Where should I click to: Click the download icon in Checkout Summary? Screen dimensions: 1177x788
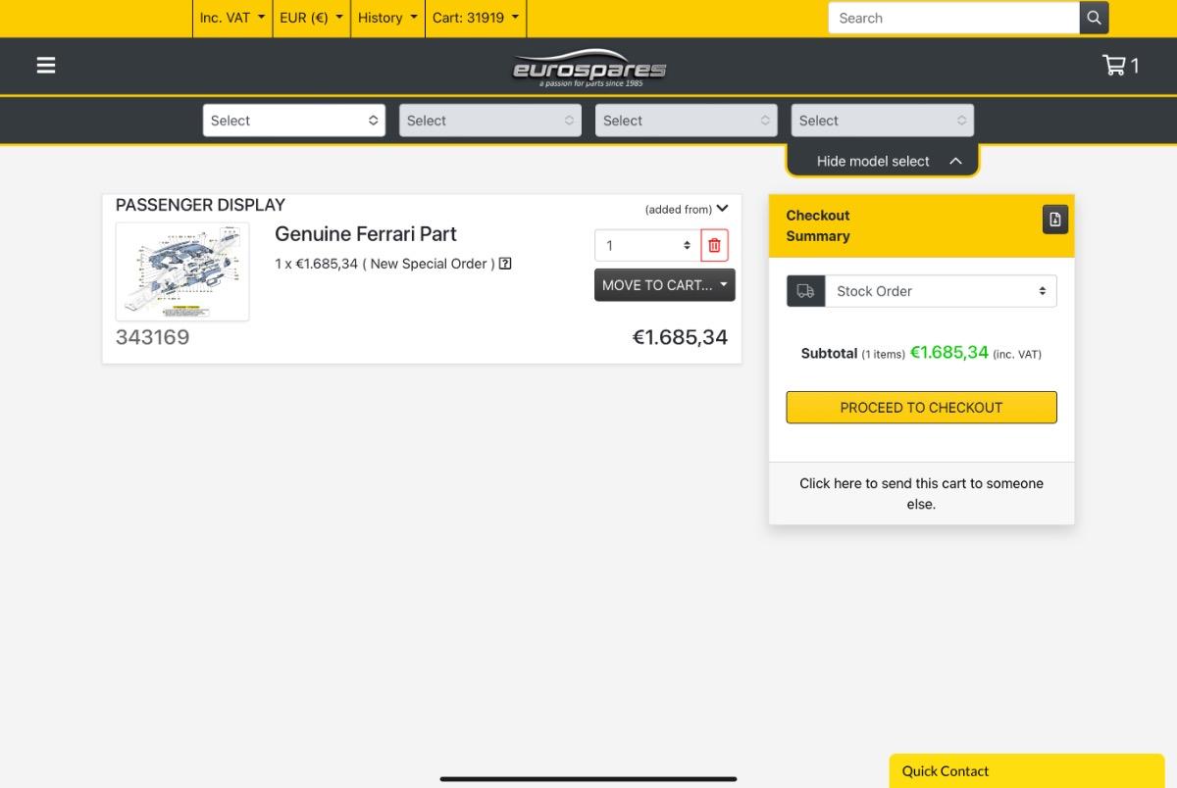coord(1054,220)
